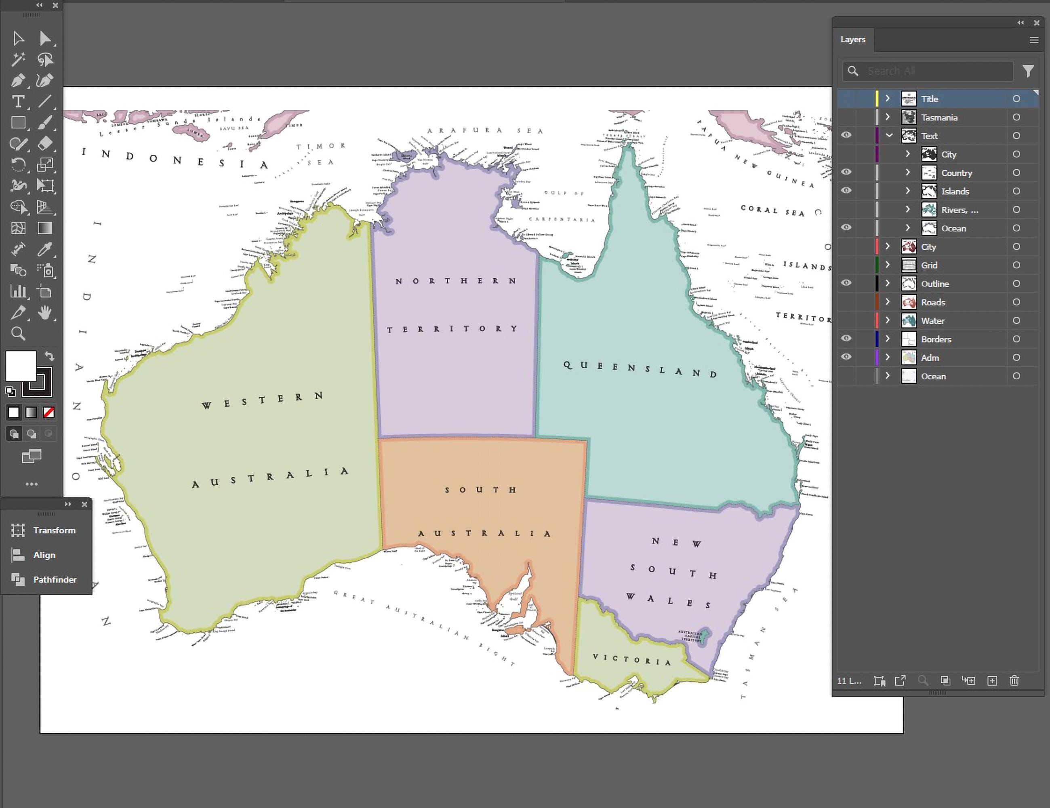Click the layer filter funnel icon
Viewport: 1050px width, 808px height.
[x=1028, y=71]
